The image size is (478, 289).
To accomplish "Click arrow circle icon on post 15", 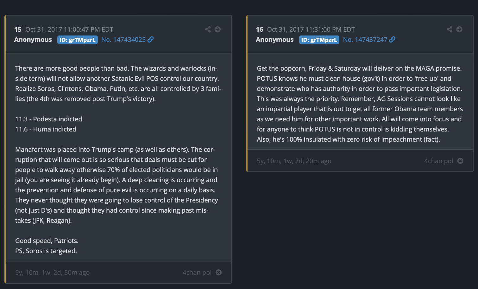I will (x=217, y=29).
